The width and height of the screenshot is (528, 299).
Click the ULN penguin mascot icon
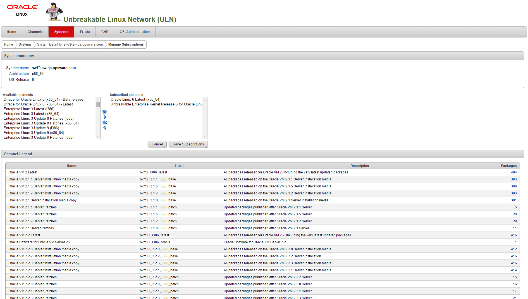(x=54, y=12)
